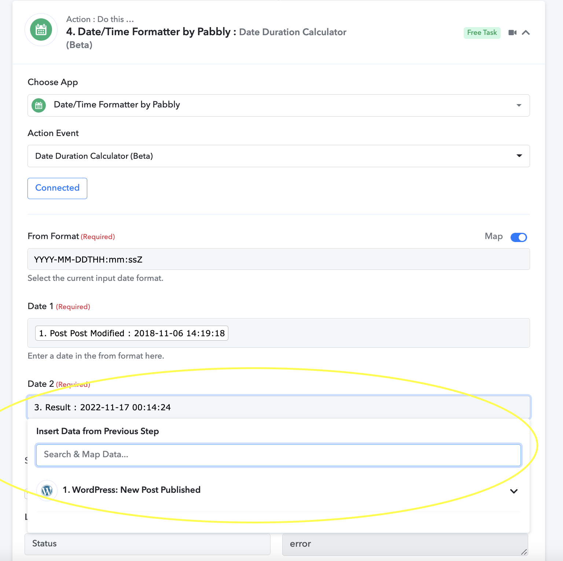Click the Enter a date in the from format hint
Screen dimensions: 563x561
96,356
